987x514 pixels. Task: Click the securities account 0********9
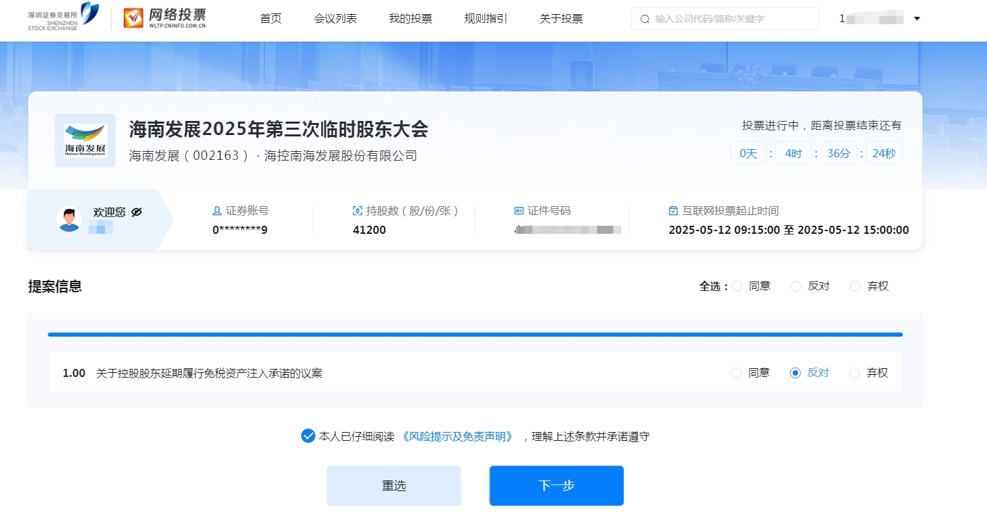[x=240, y=230]
